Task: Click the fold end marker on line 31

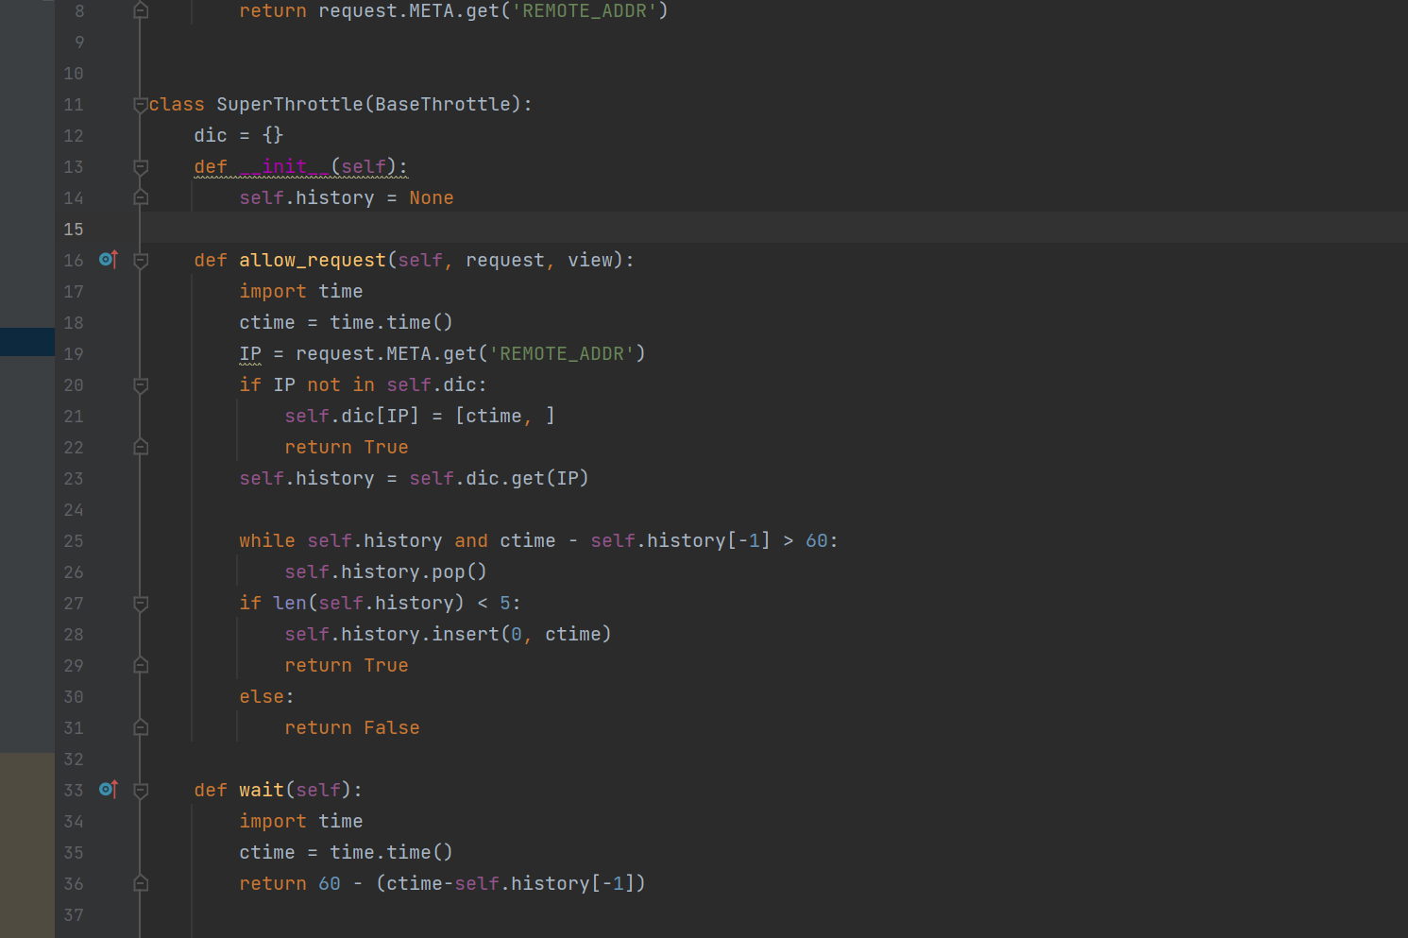Action: point(141,727)
